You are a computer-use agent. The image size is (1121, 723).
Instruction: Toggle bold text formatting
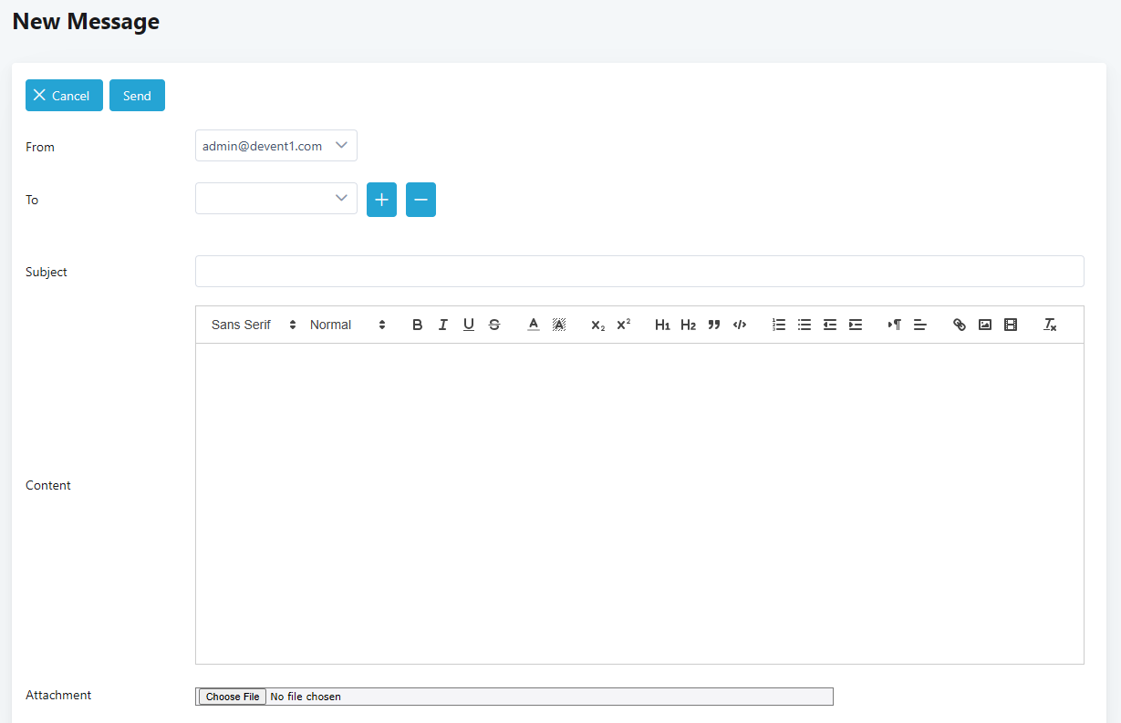coord(417,325)
